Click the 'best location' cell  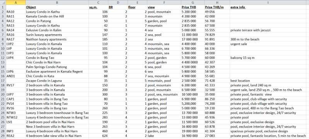coord(268,81)
